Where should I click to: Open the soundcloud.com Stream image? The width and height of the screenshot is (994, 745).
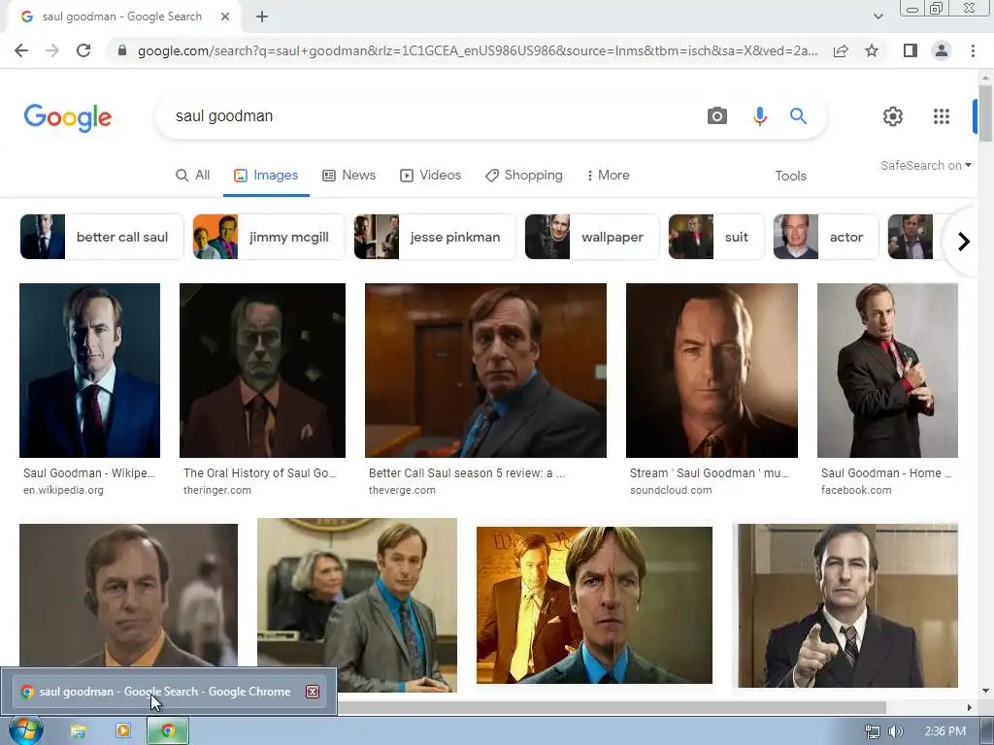(x=712, y=370)
